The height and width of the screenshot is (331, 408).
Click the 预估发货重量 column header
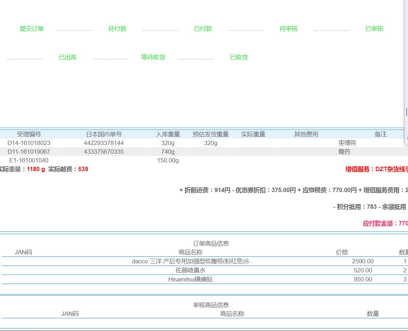[210, 134]
